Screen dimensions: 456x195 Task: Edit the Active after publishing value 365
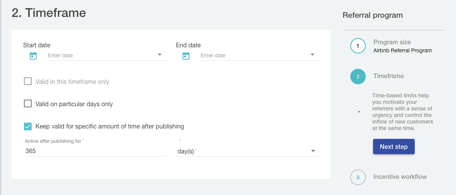tap(95, 151)
